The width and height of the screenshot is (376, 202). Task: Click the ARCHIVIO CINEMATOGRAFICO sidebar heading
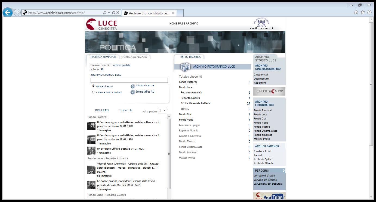coord(268,67)
